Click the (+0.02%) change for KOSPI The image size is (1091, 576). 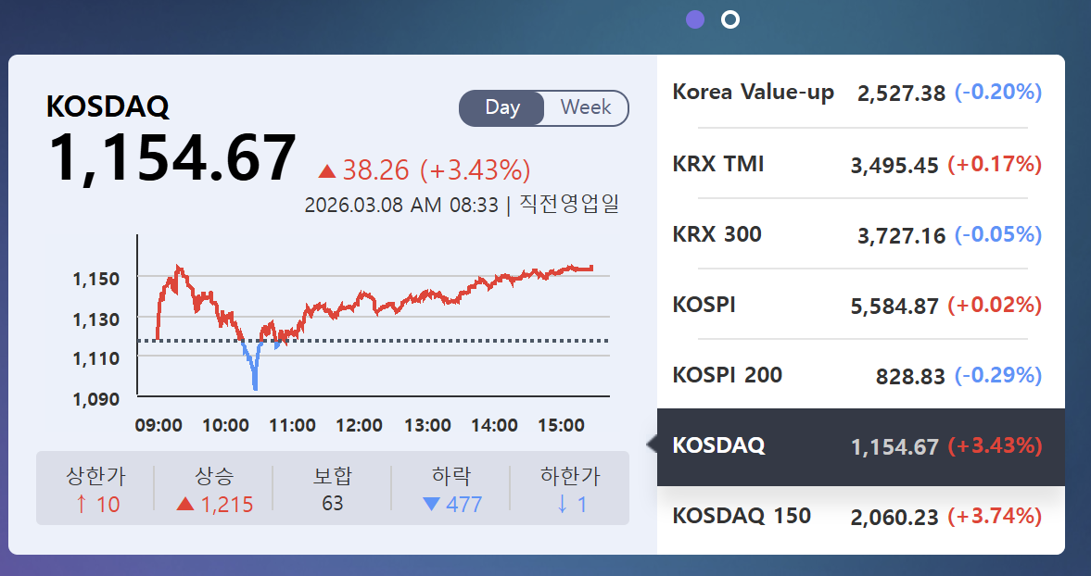point(995,305)
